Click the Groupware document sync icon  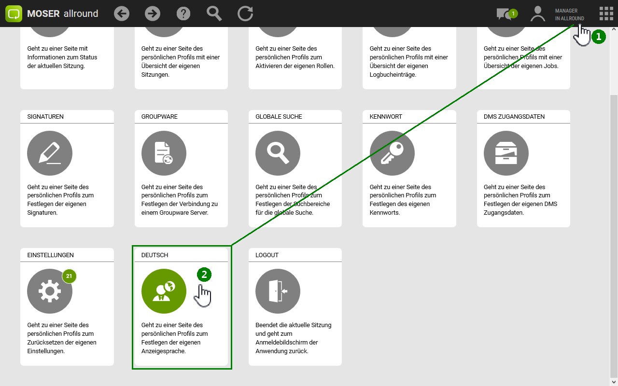[x=164, y=153]
